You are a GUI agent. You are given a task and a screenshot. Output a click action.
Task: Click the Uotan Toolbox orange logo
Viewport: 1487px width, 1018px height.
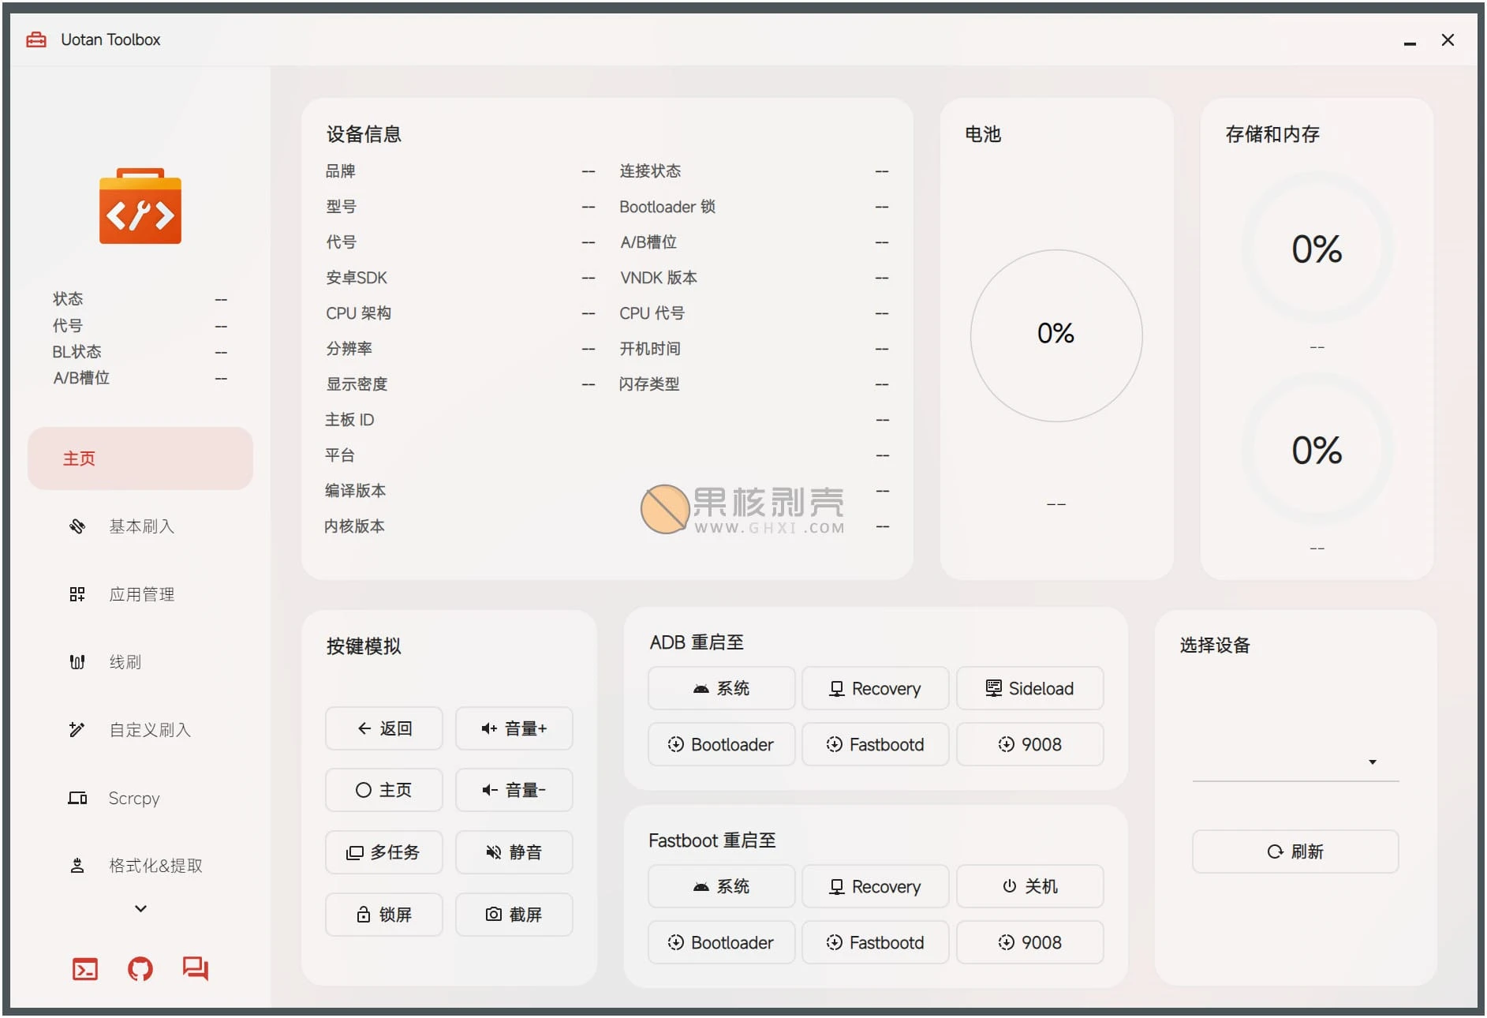[140, 206]
